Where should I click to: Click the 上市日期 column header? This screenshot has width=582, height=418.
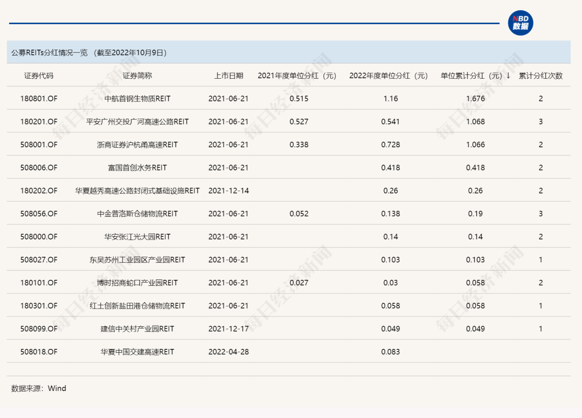[x=228, y=76]
